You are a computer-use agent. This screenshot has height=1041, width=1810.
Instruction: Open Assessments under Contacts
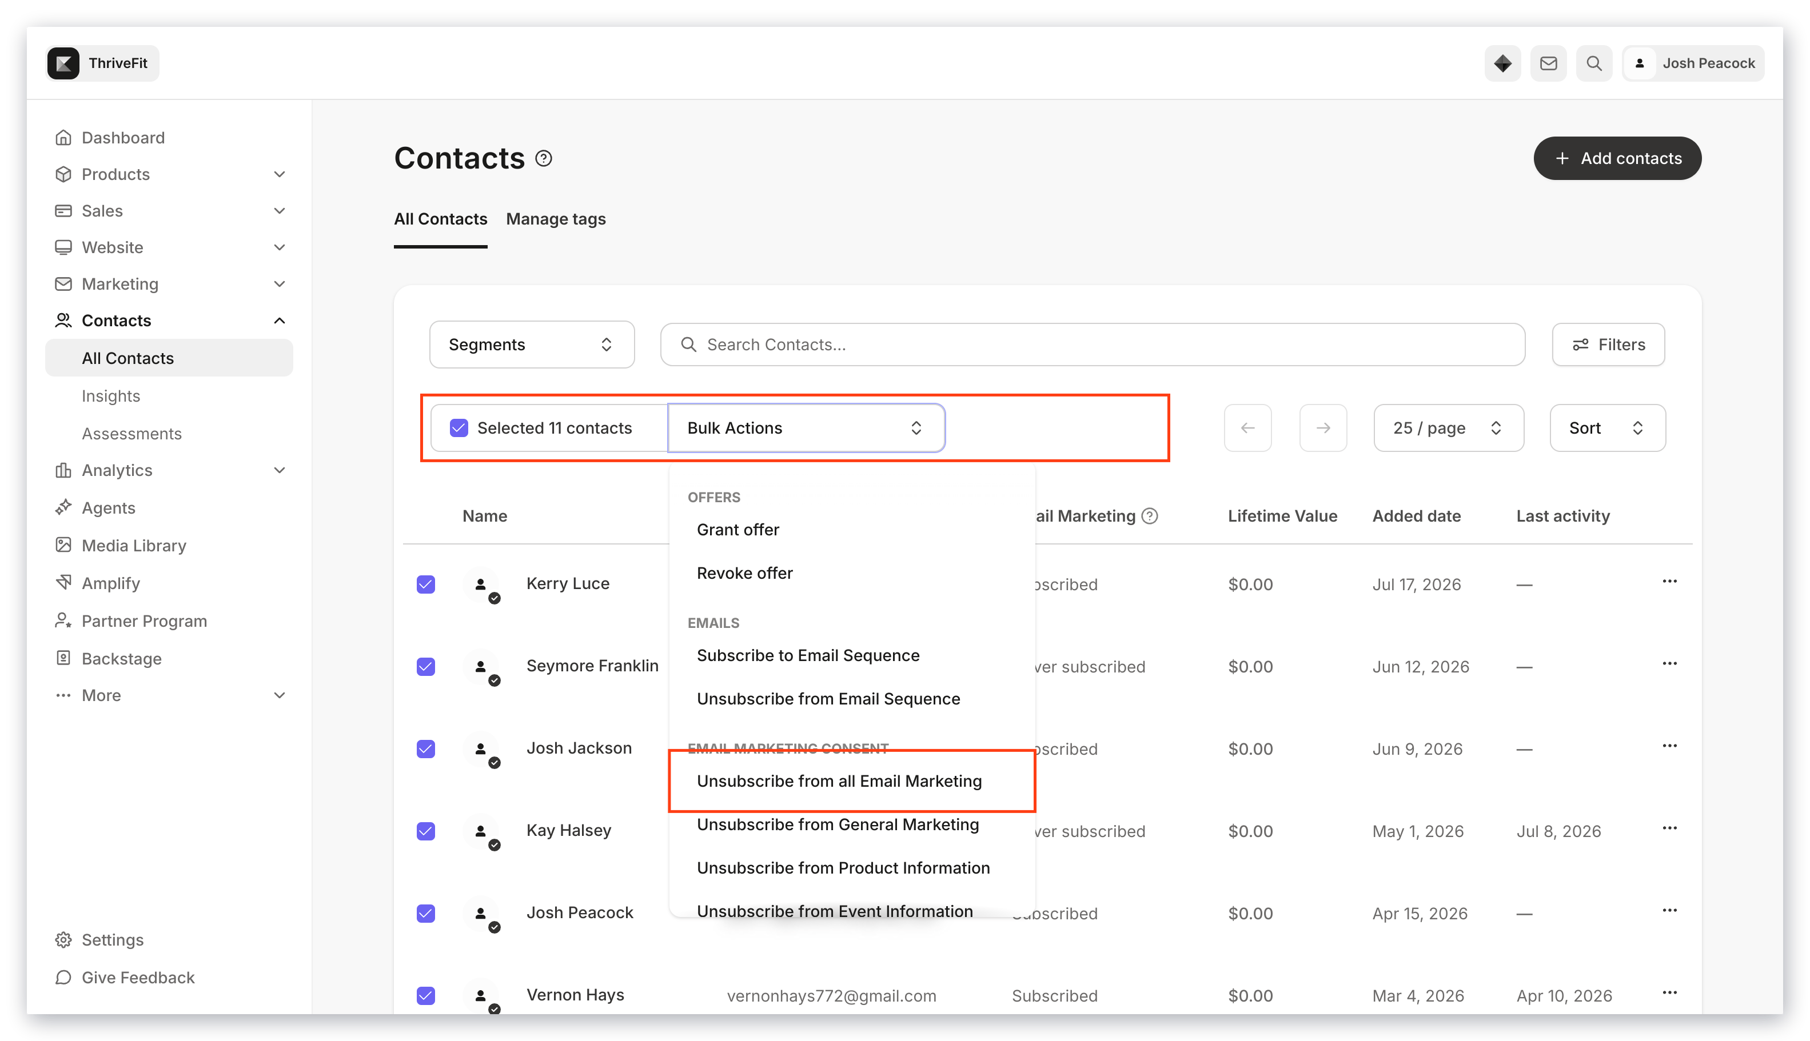(131, 433)
